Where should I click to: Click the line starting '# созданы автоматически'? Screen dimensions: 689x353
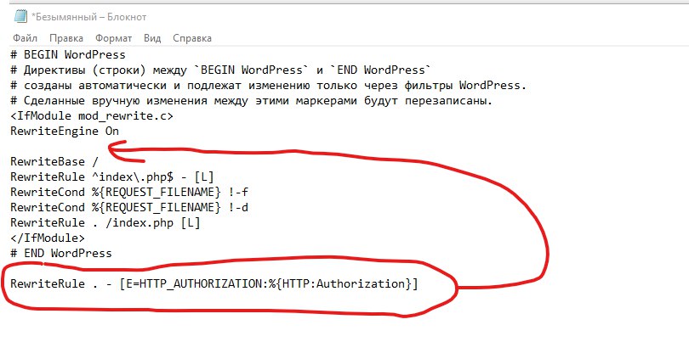click(x=269, y=85)
